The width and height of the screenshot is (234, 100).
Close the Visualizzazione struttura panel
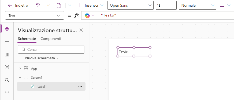[81, 30]
